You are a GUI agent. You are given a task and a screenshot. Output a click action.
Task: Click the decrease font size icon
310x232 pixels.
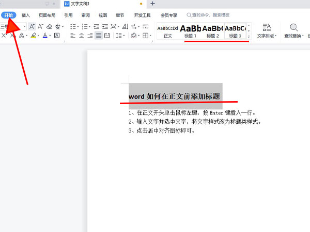click(x=40, y=26)
